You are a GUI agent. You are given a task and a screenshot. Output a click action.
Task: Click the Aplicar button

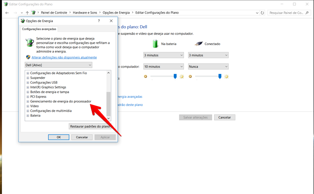[105, 137]
